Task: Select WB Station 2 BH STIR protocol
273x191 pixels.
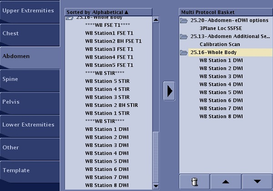Action: pos(111,105)
